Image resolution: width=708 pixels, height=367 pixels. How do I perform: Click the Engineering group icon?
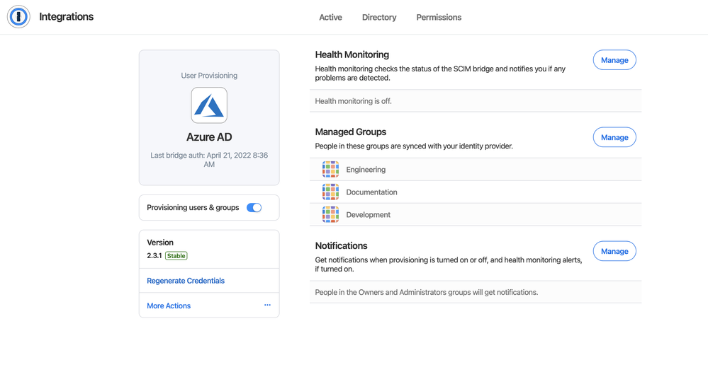point(330,170)
